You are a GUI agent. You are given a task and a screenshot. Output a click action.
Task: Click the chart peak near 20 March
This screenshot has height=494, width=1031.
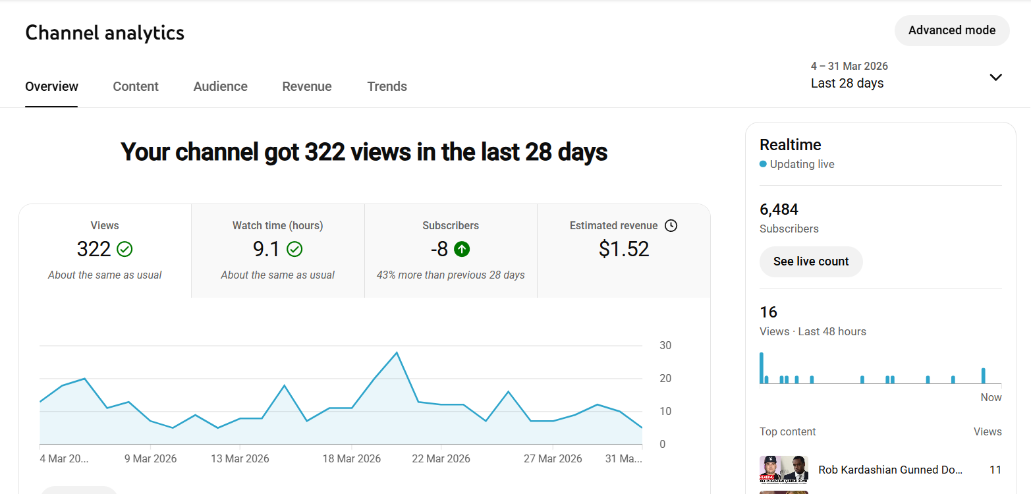[x=397, y=353]
